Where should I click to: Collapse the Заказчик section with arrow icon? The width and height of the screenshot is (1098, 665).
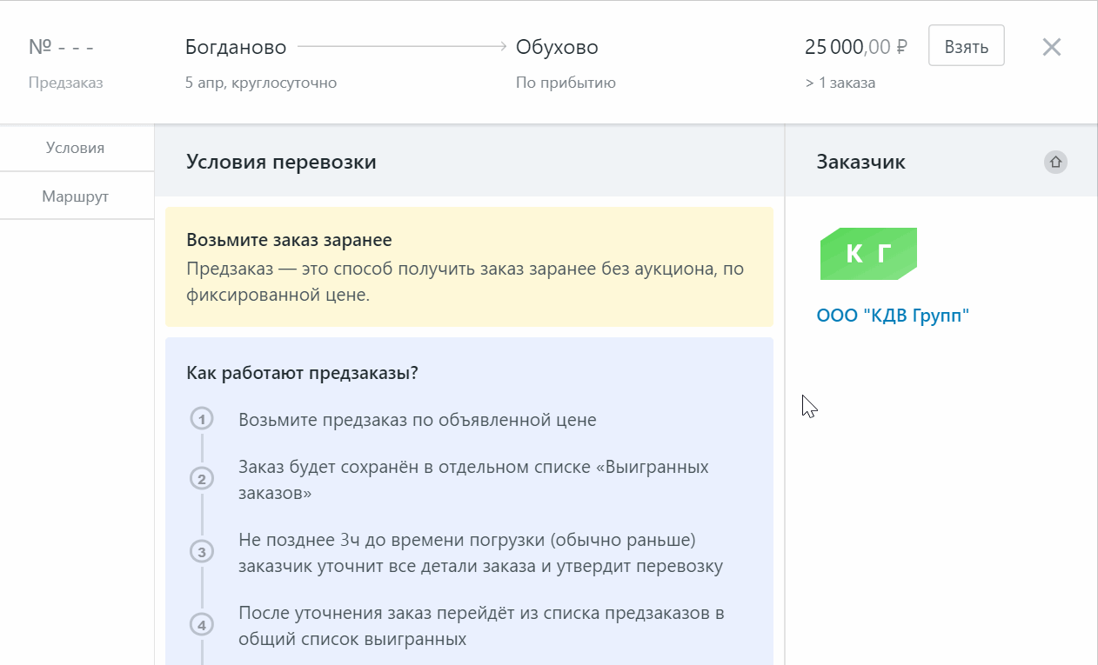tap(1055, 162)
